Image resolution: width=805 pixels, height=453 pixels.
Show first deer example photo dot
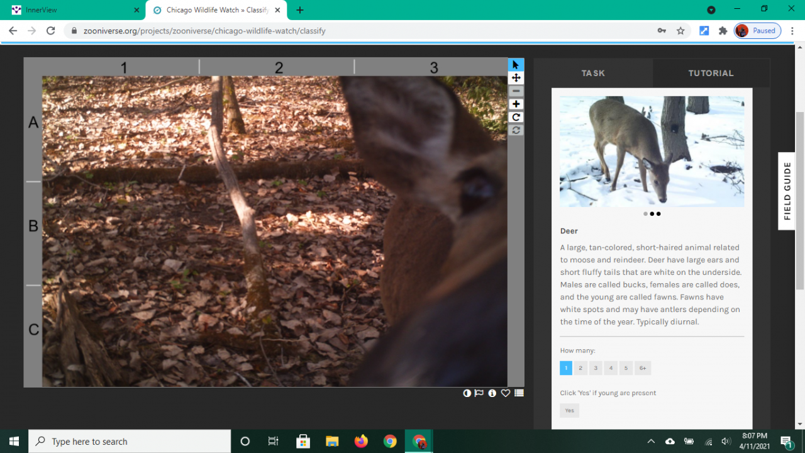coord(645,214)
